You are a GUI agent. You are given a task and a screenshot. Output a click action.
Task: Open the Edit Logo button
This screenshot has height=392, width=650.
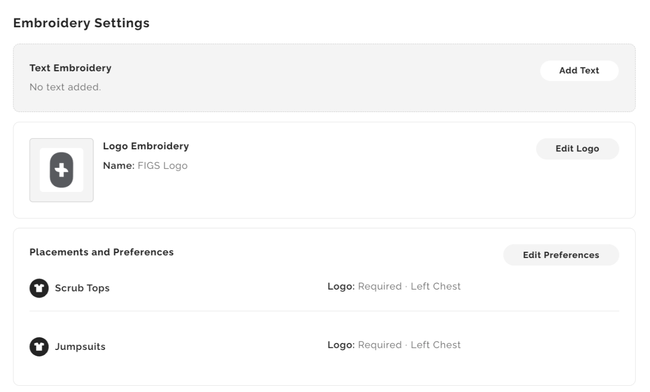[x=577, y=149]
